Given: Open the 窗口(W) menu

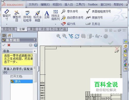Looking at the screenshot, I should tap(106, 4).
